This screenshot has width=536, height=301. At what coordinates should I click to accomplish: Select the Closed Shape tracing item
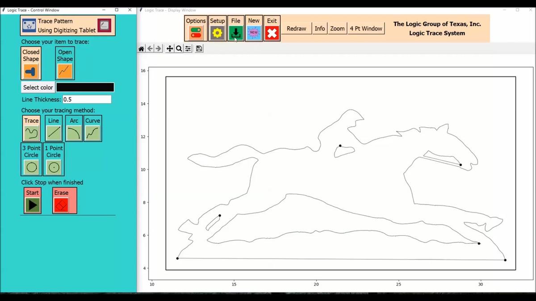30,63
